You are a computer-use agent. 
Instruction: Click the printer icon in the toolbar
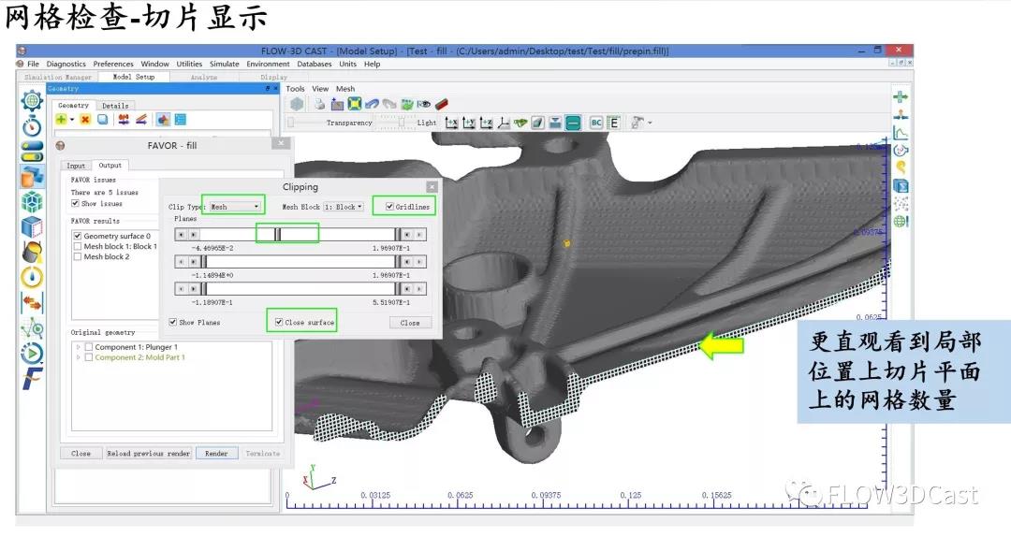(x=319, y=104)
